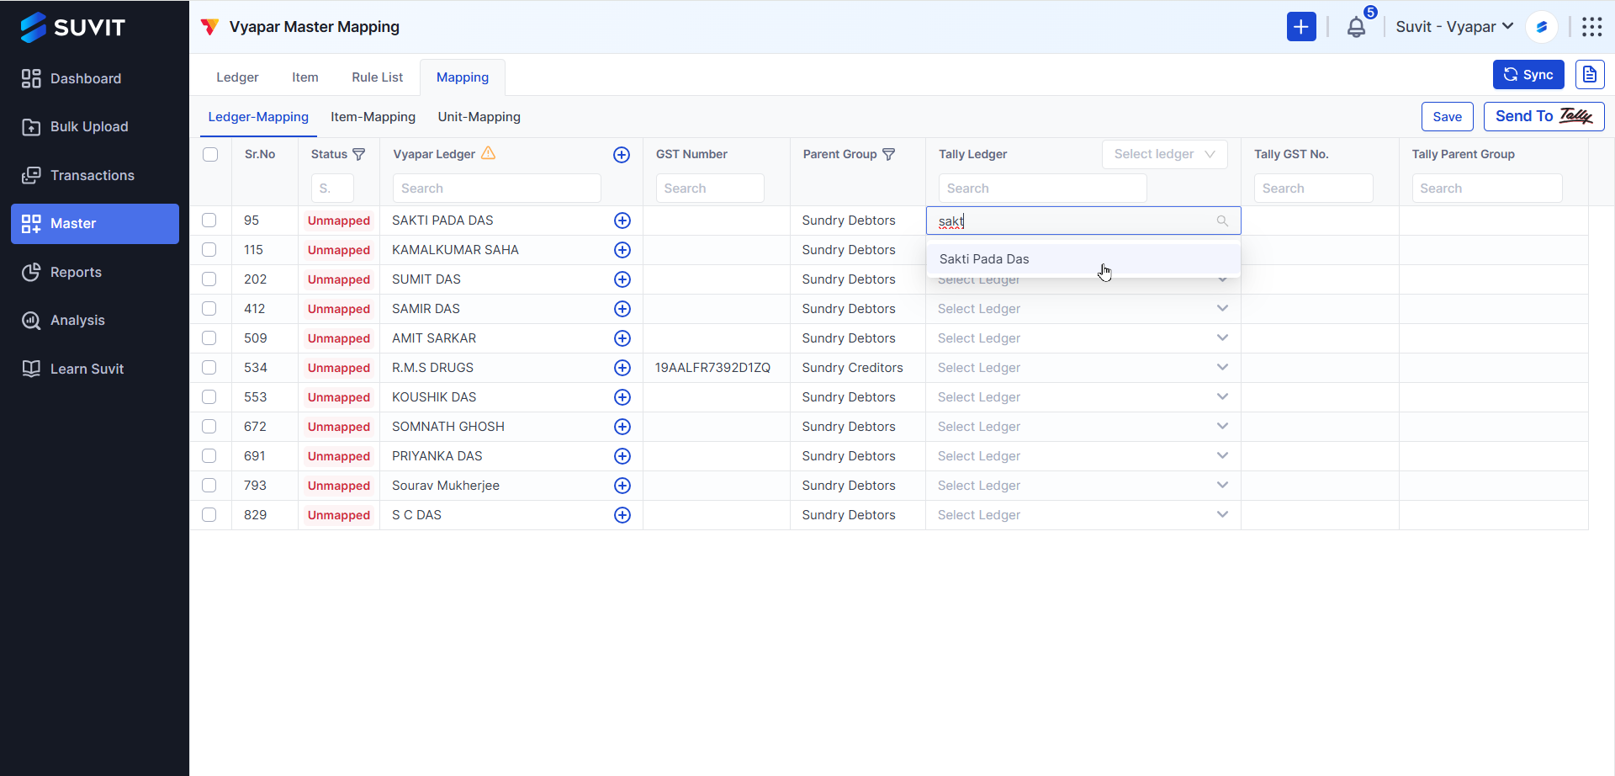This screenshot has height=776, width=1615.
Task: Click the SUVIT logo in sidebar
Action: [72, 27]
